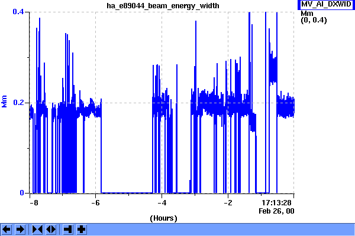Click the bar-and-stem icon in the toolbar
Screen dimensions: 355x236
point(67,229)
